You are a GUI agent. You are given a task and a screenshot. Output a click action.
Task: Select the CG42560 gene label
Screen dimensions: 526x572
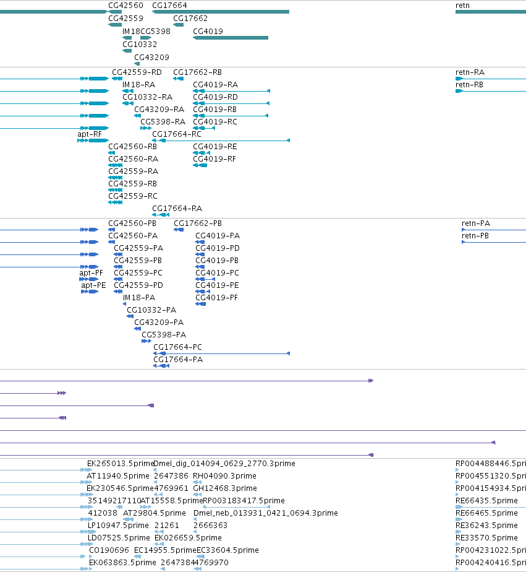pos(125,6)
